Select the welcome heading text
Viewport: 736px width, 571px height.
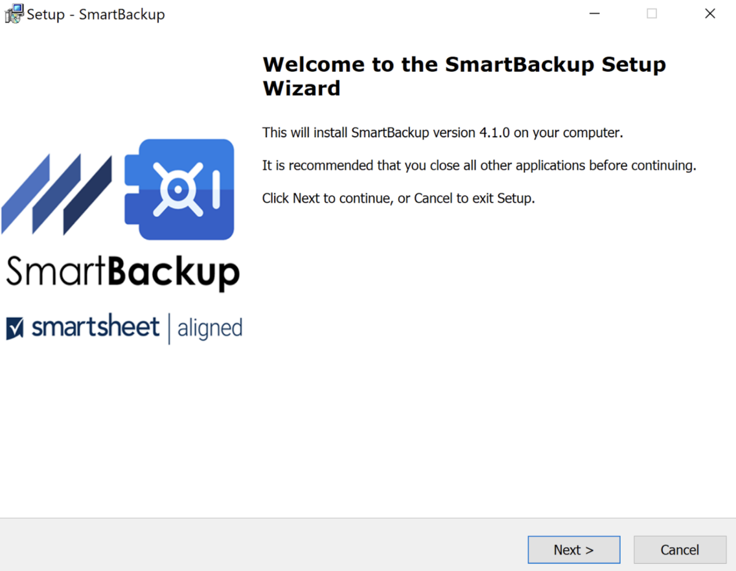click(464, 75)
